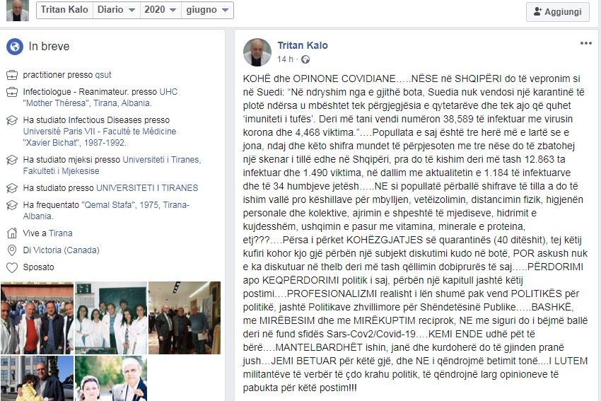Click the post author's profile picture
This screenshot has height=401, width=601.
click(x=257, y=52)
